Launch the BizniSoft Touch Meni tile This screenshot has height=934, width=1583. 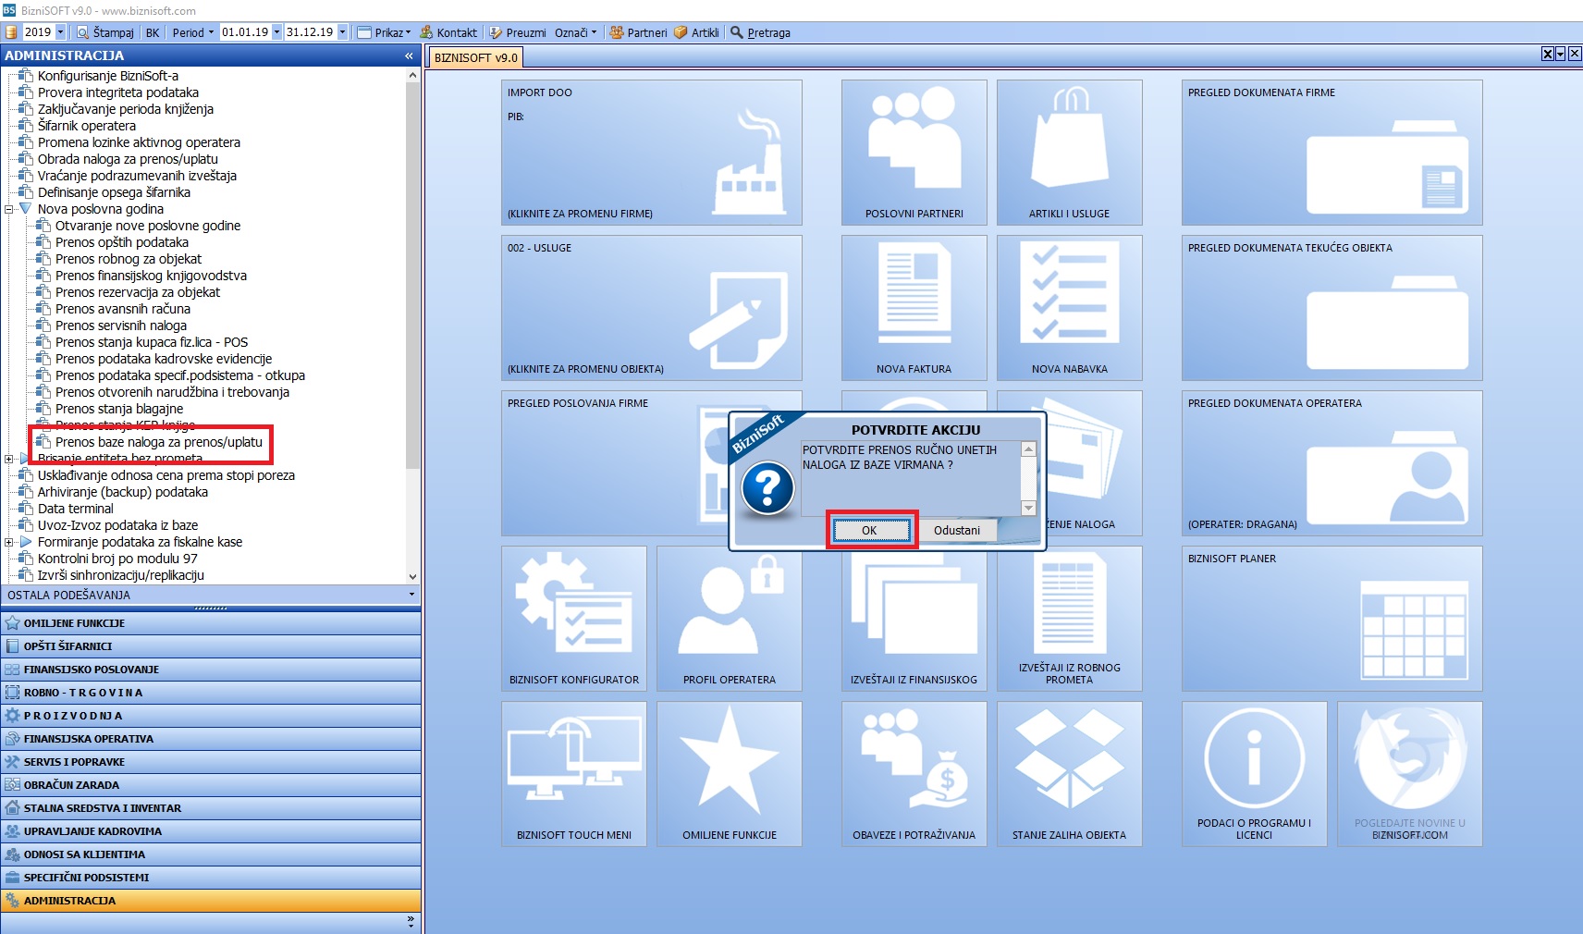click(573, 774)
